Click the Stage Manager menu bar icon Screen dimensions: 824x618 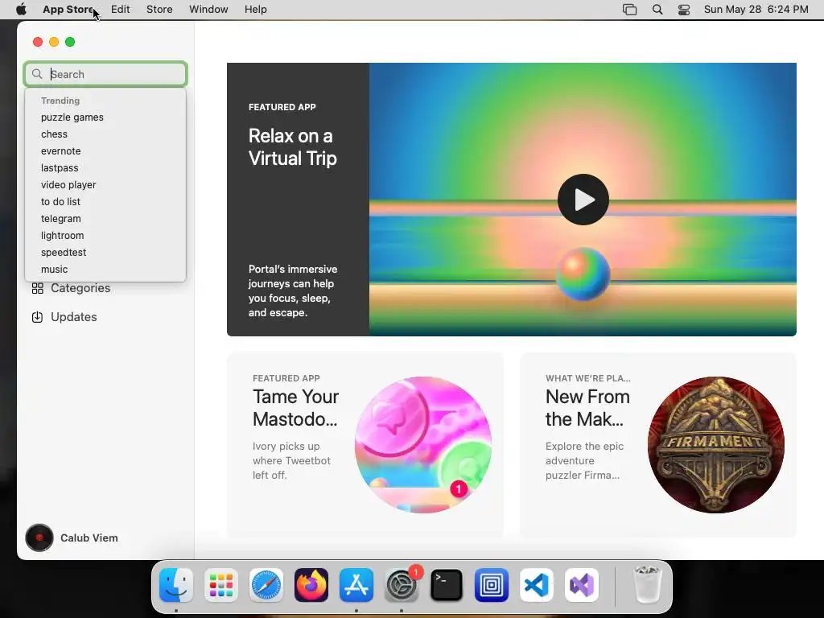click(x=629, y=10)
